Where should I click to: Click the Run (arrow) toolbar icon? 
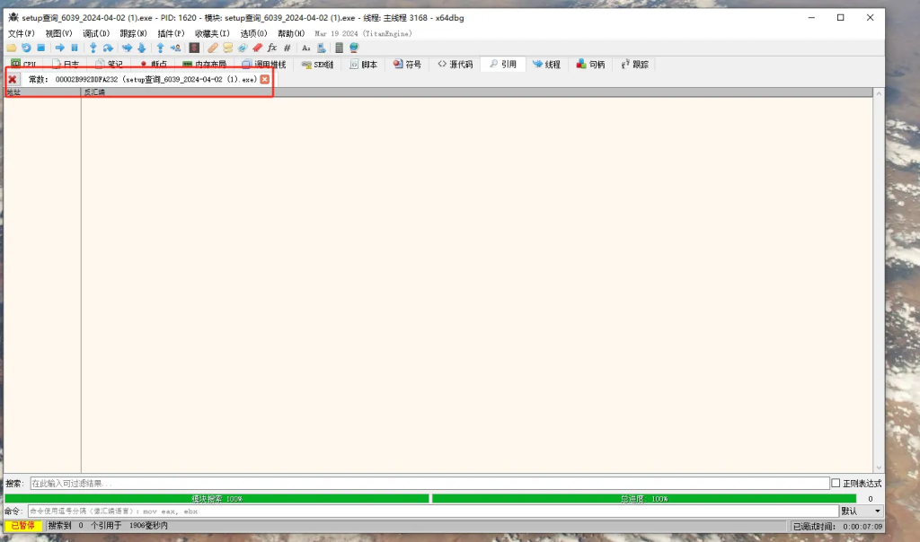coord(59,48)
